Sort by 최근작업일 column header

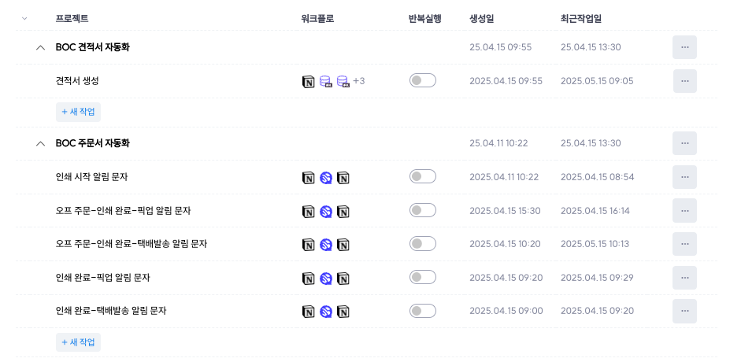pyautogui.click(x=580, y=19)
